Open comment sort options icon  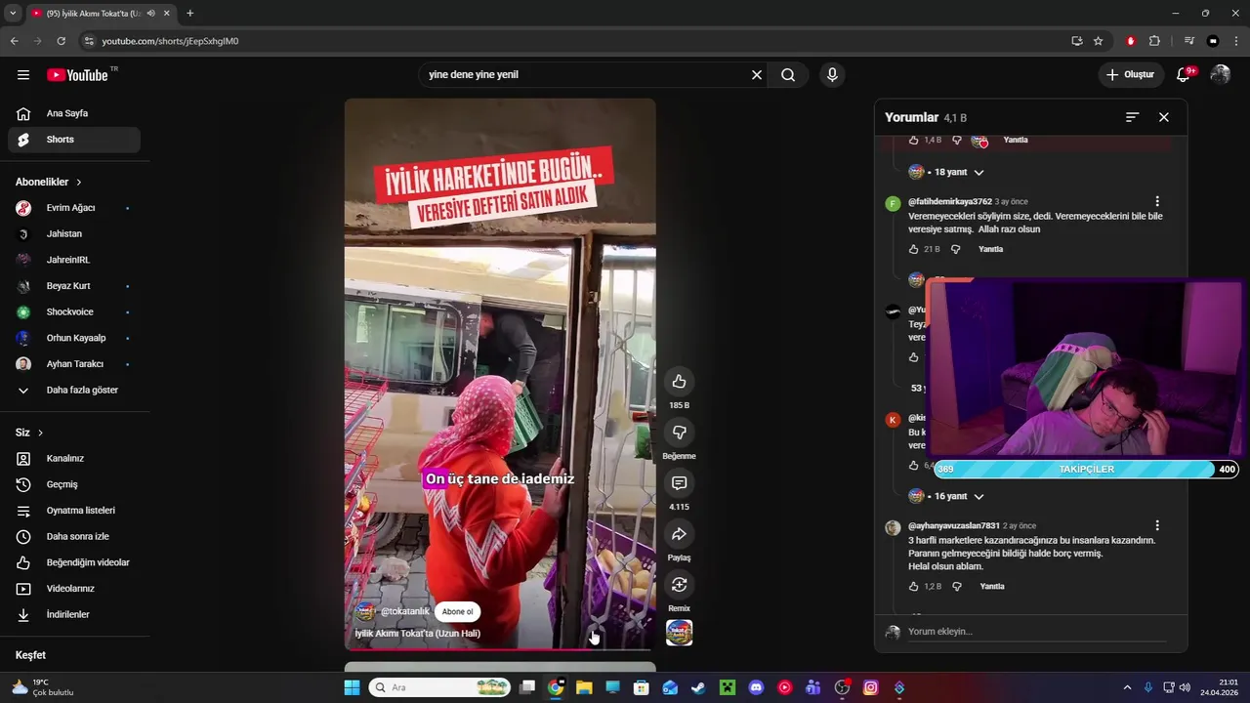click(x=1132, y=117)
